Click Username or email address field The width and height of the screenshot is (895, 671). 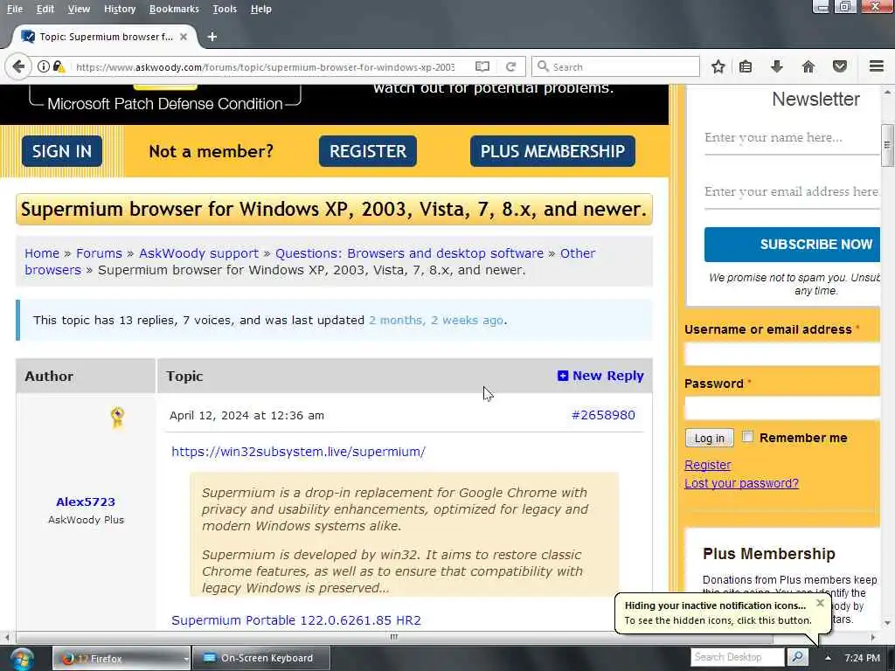782,355
